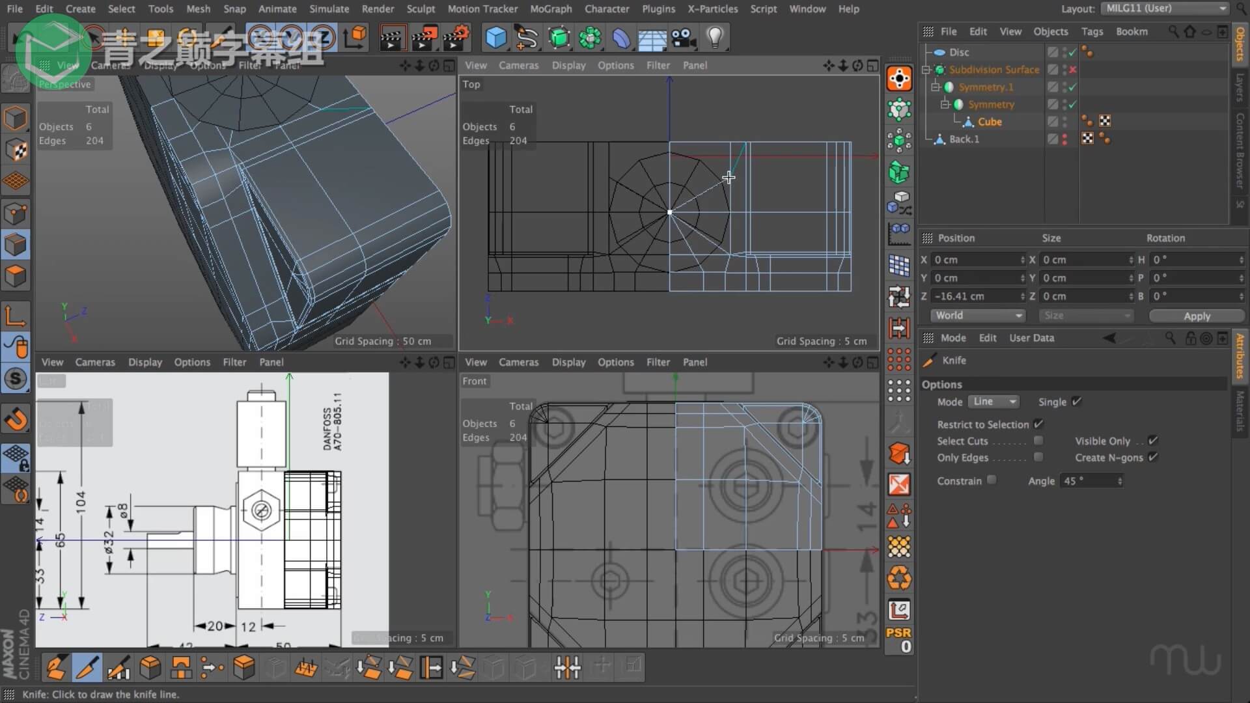Click the camera object icon

pyautogui.click(x=684, y=38)
